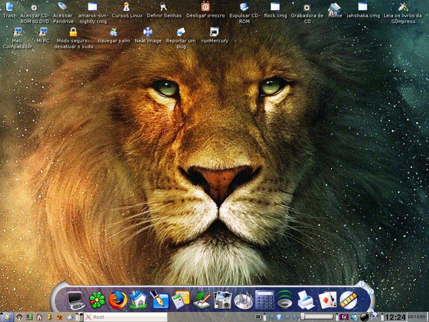Open music notes disc dock icon
Image resolution: width=429 pixels, height=322 pixels.
pyautogui.click(x=243, y=300)
